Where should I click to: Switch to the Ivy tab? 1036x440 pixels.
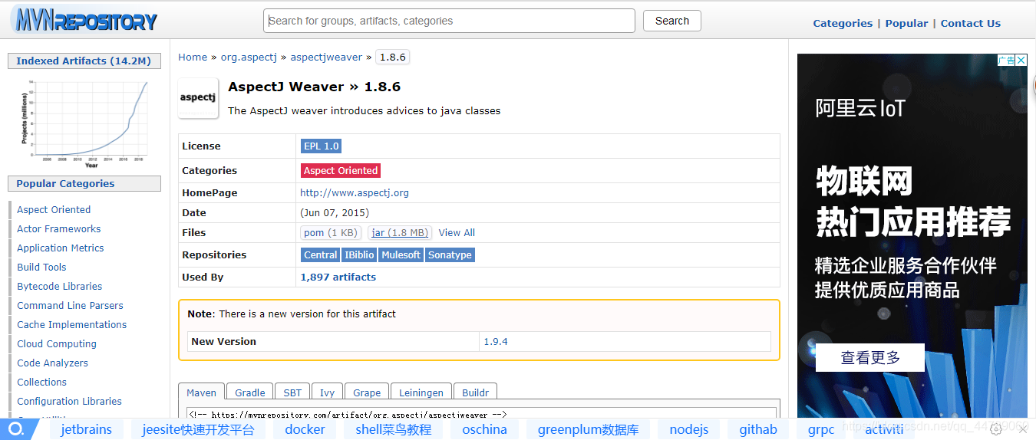328,392
